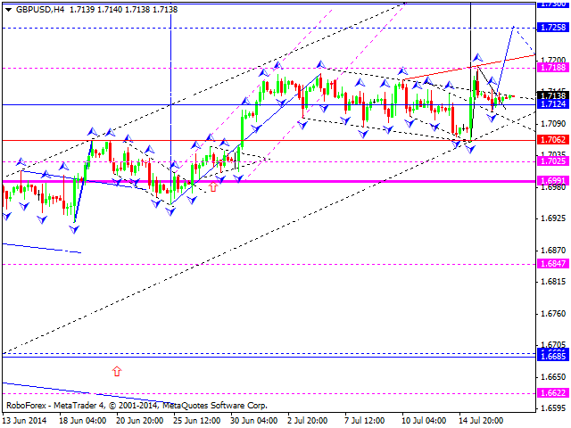Click the orange up arrow below the 1.6991 line
The image size is (571, 428).
(213, 188)
